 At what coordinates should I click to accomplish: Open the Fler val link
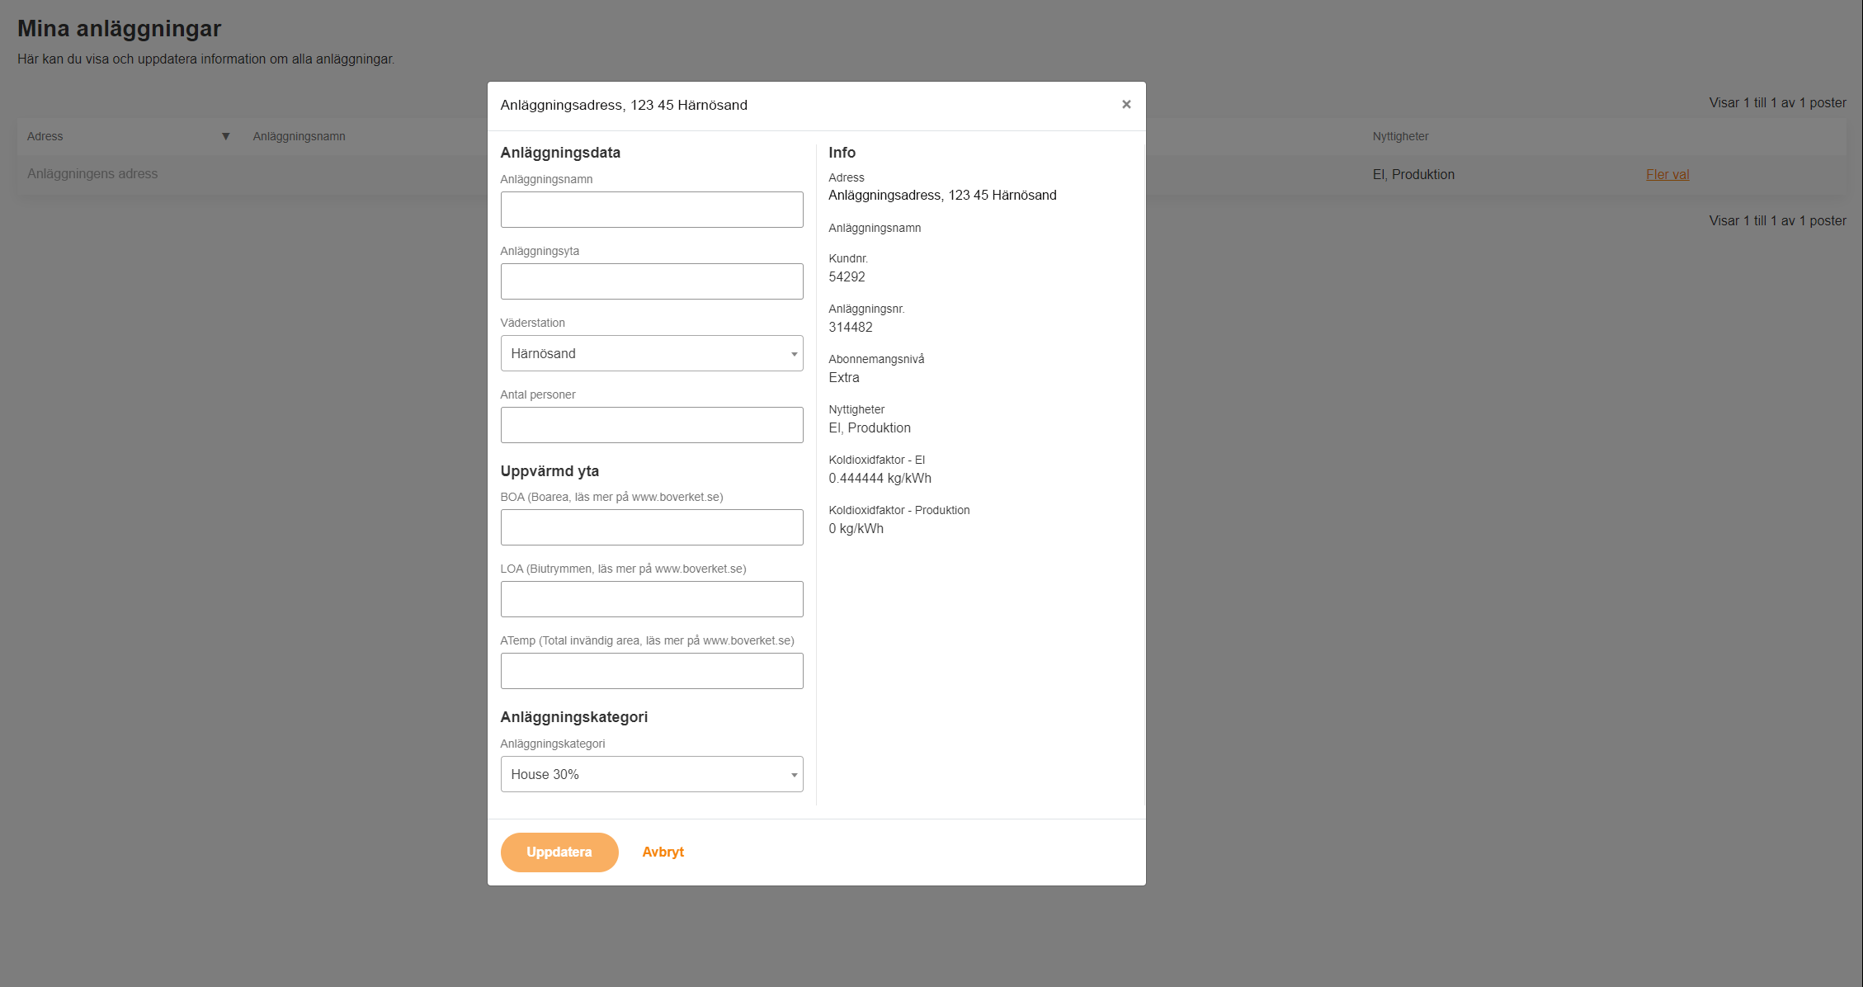(1667, 174)
